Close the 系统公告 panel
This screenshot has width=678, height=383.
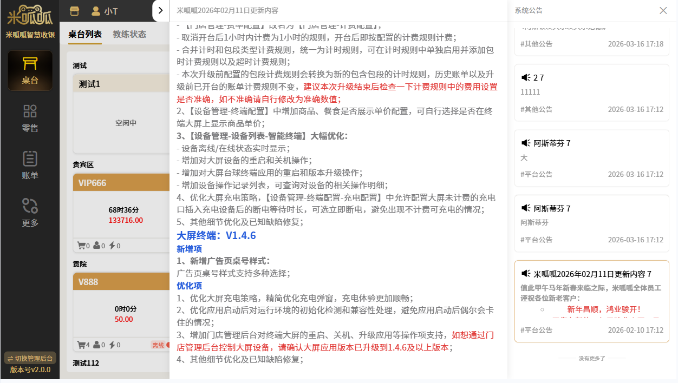(663, 10)
